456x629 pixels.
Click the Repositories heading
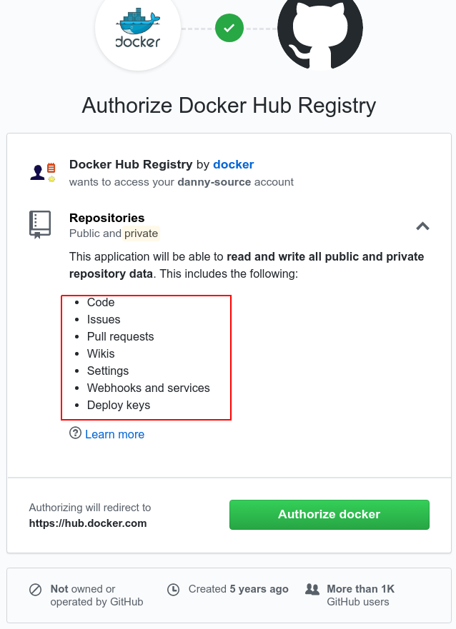[107, 218]
